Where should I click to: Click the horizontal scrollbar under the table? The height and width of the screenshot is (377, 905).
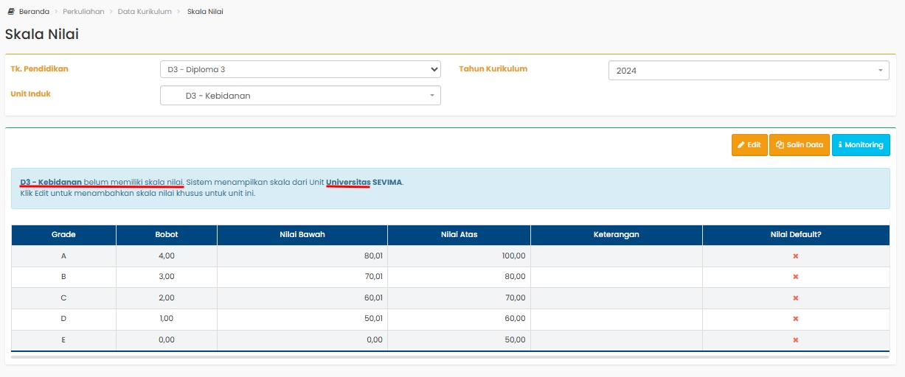[x=450, y=356]
